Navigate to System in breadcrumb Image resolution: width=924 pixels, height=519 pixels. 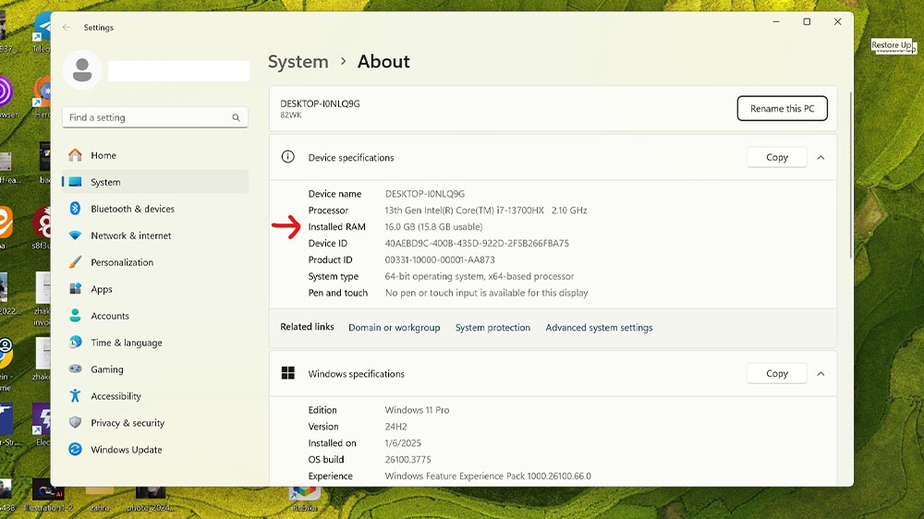298,61
